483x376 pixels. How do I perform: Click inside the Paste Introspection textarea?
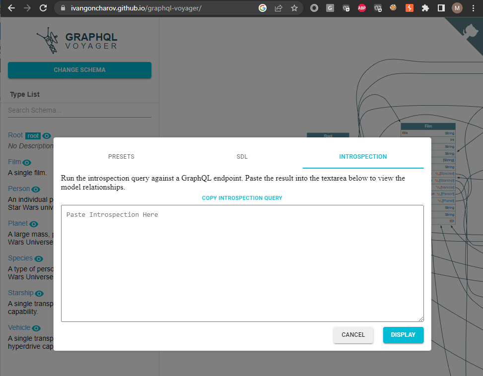[242, 263]
